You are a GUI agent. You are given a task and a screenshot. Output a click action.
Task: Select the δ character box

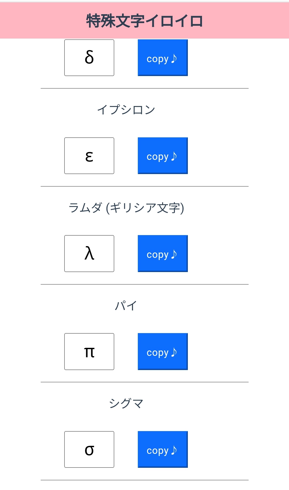coord(89,57)
